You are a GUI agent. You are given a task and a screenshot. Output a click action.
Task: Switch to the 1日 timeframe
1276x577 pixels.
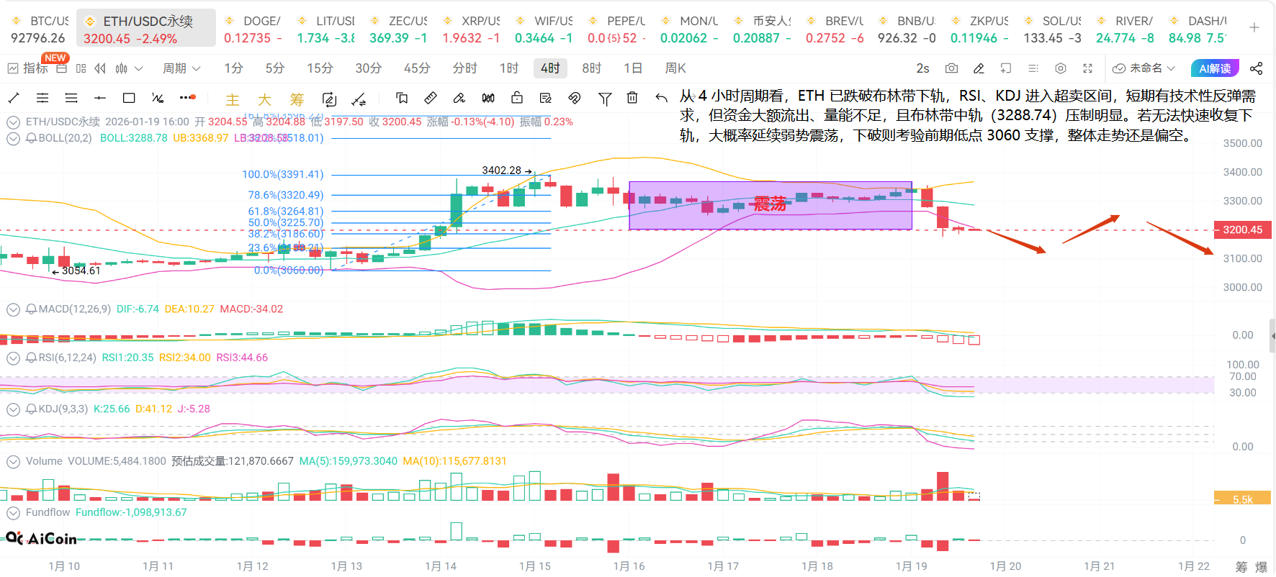[633, 68]
